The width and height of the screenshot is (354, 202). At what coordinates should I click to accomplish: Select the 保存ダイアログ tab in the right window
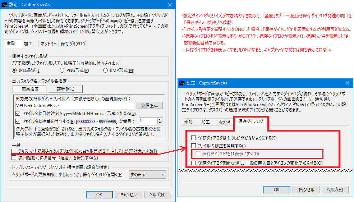(x=251, y=121)
